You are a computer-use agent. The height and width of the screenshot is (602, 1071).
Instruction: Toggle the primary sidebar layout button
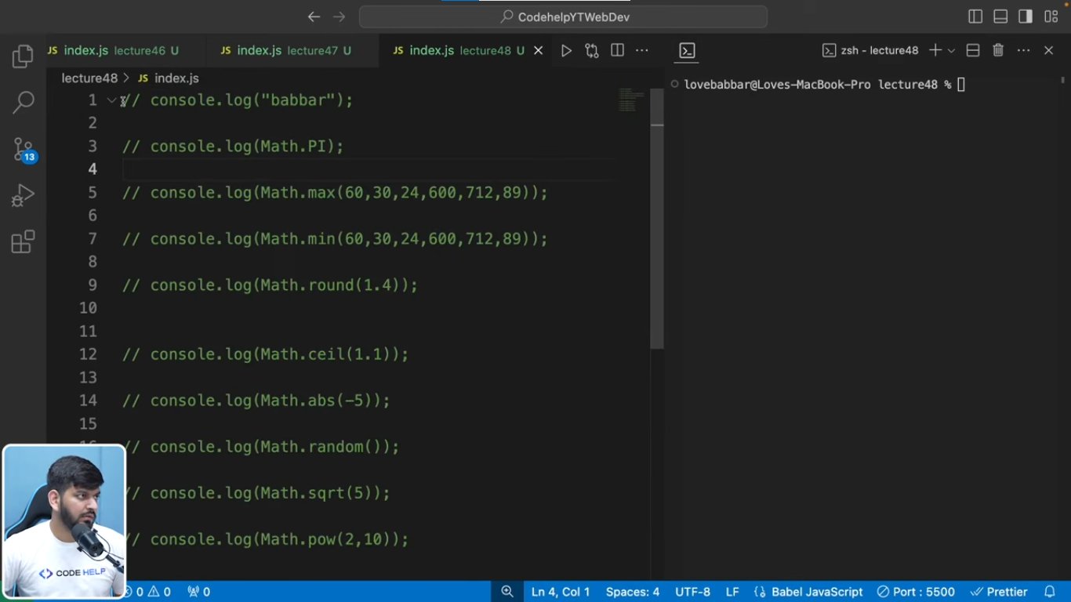(x=975, y=16)
